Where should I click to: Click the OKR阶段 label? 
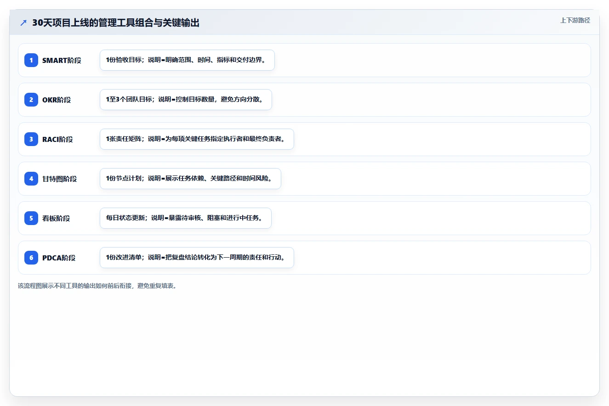57,100
